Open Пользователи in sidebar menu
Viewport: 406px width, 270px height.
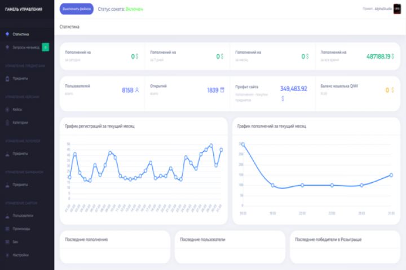(27, 216)
